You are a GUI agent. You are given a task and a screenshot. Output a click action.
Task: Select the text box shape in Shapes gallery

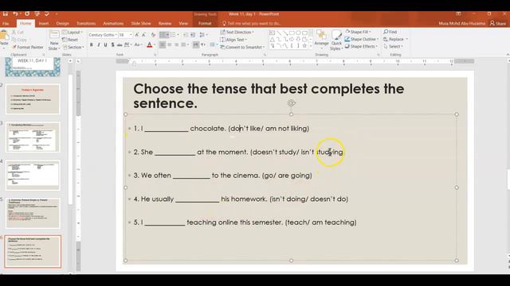point(273,33)
